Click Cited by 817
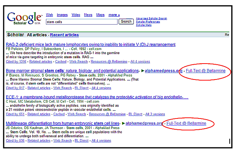The image size is (234, 151). pyautogui.click(x=15, y=88)
